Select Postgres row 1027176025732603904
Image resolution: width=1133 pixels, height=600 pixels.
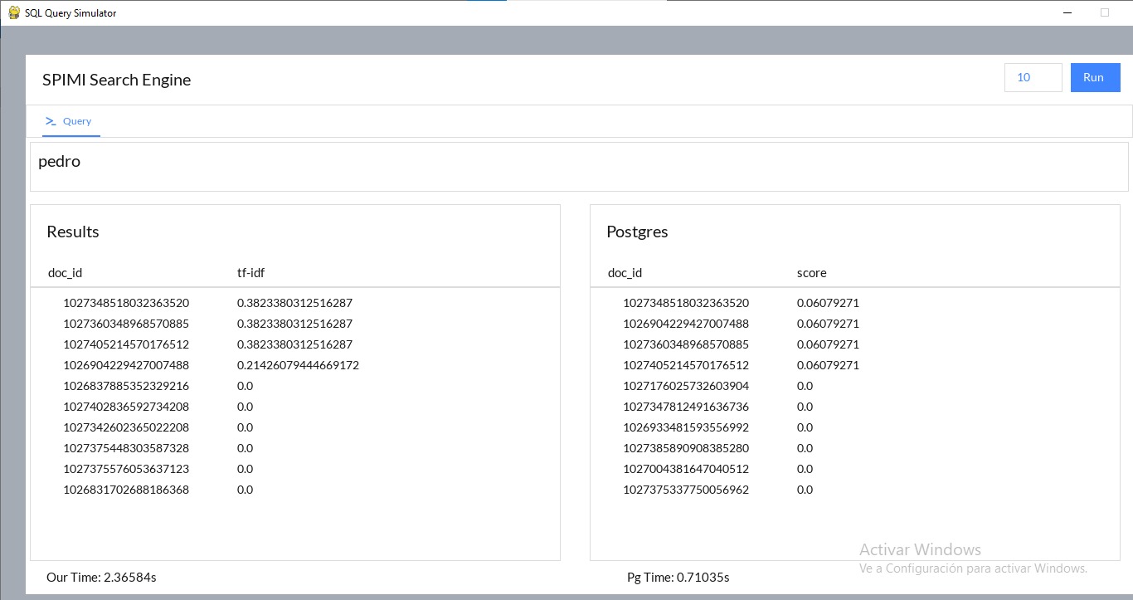855,386
